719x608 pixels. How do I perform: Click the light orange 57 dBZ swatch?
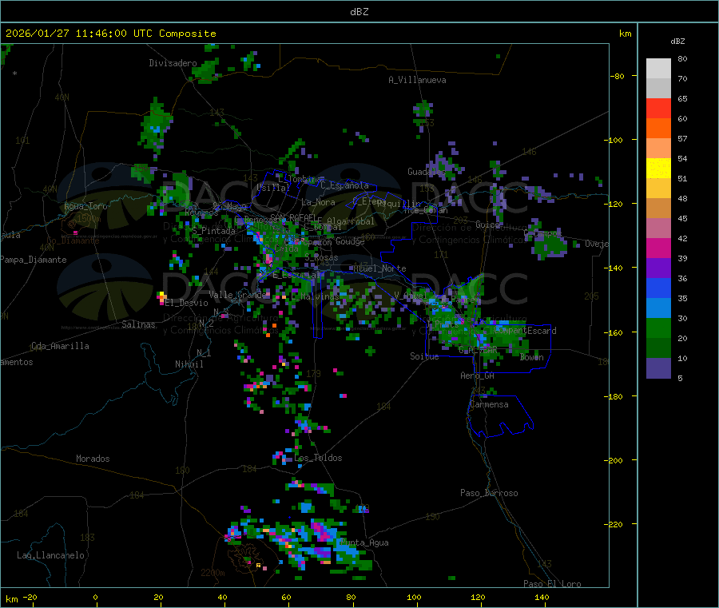[x=658, y=148]
